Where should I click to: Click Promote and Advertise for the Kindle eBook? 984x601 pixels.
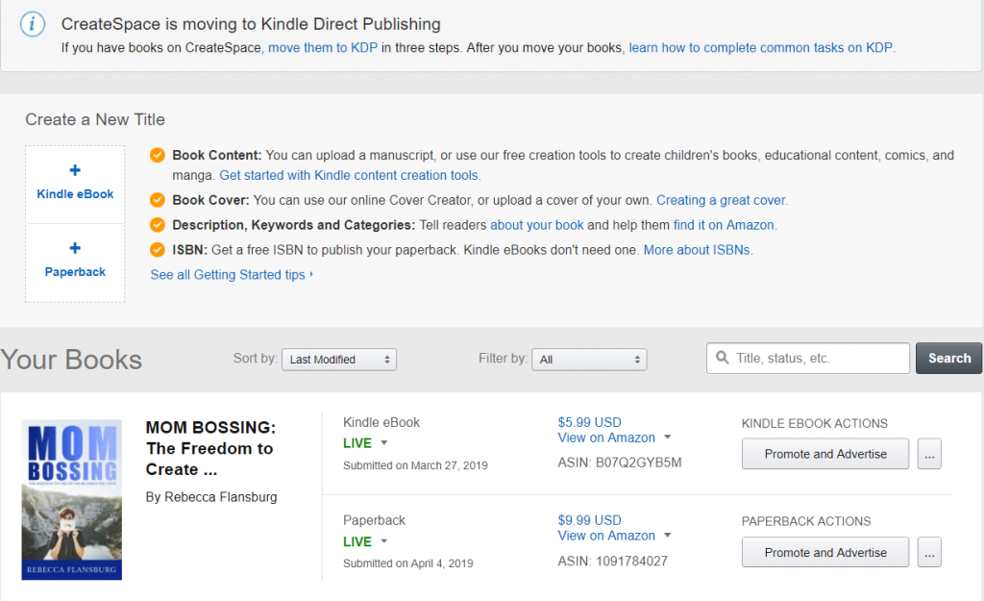(x=825, y=454)
